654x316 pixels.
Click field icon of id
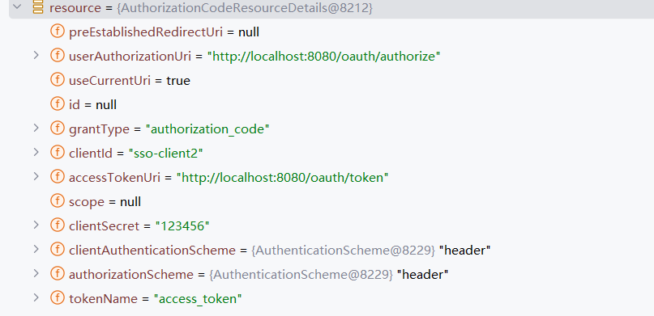point(58,103)
